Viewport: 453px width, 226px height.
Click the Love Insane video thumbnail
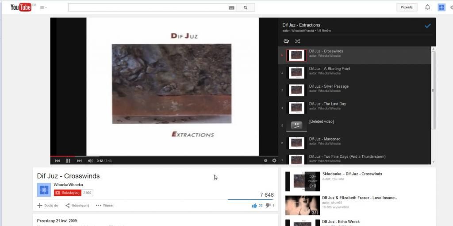click(x=303, y=206)
